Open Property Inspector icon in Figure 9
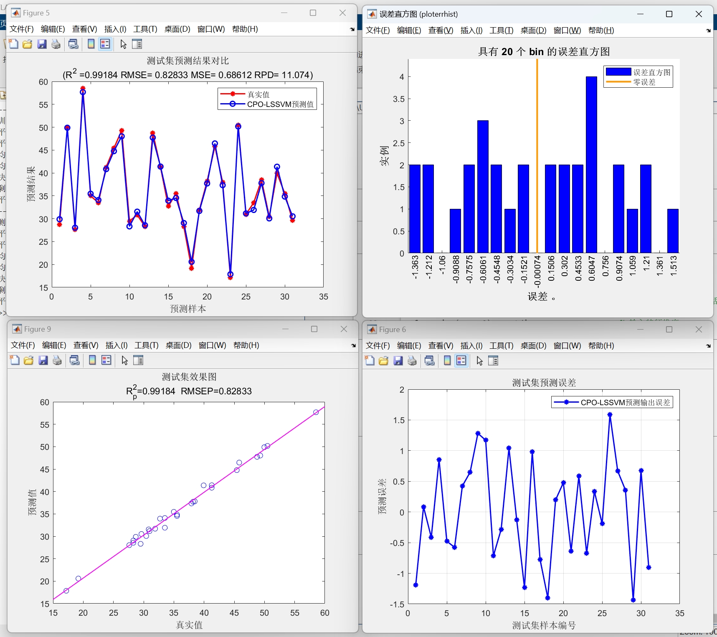Image resolution: width=717 pixels, height=637 pixels. click(x=138, y=360)
